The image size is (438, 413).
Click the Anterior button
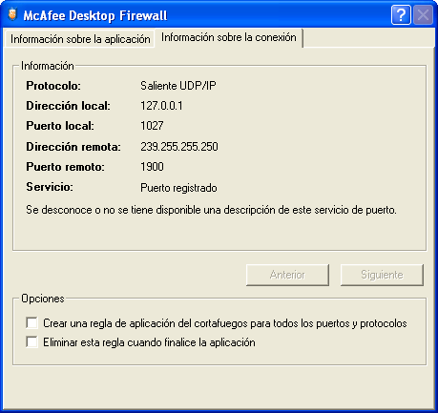tap(287, 275)
